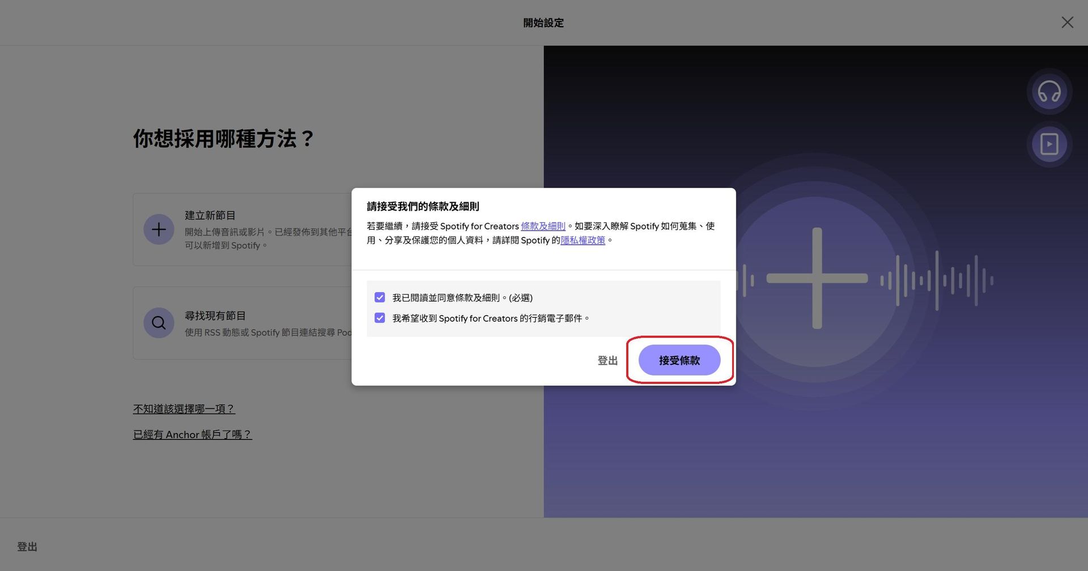Click description 使用 RSS 動態或 Spotify 節目連結搜尋
Image resolution: width=1088 pixels, height=571 pixels.
pos(268,333)
